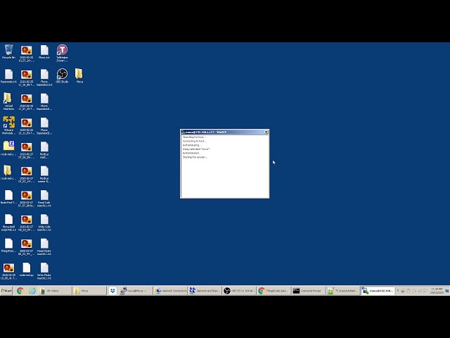Show hidden system tray icons arrow
The image size is (450, 338).
(397, 291)
